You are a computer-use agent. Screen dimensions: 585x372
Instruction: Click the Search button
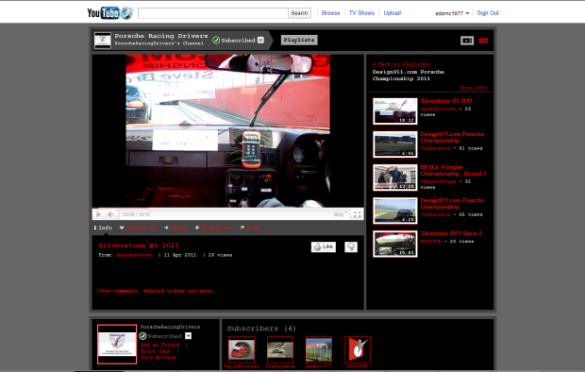[299, 13]
